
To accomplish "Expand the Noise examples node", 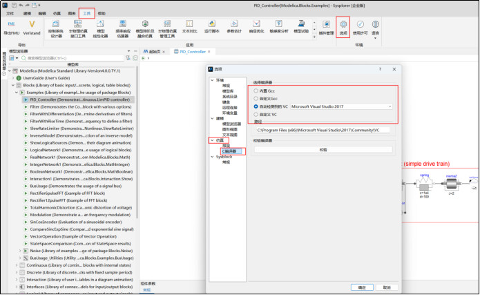I will 20,251.
